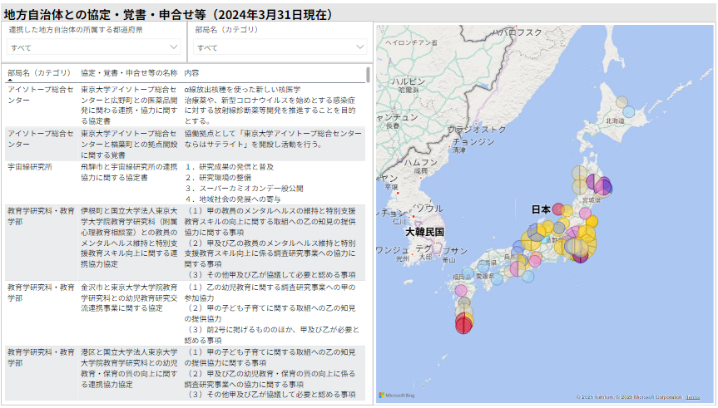Viewport: 718px width, 408px height.
Task: Select the light blue bubble over Hiroshima
Action: tap(483, 266)
